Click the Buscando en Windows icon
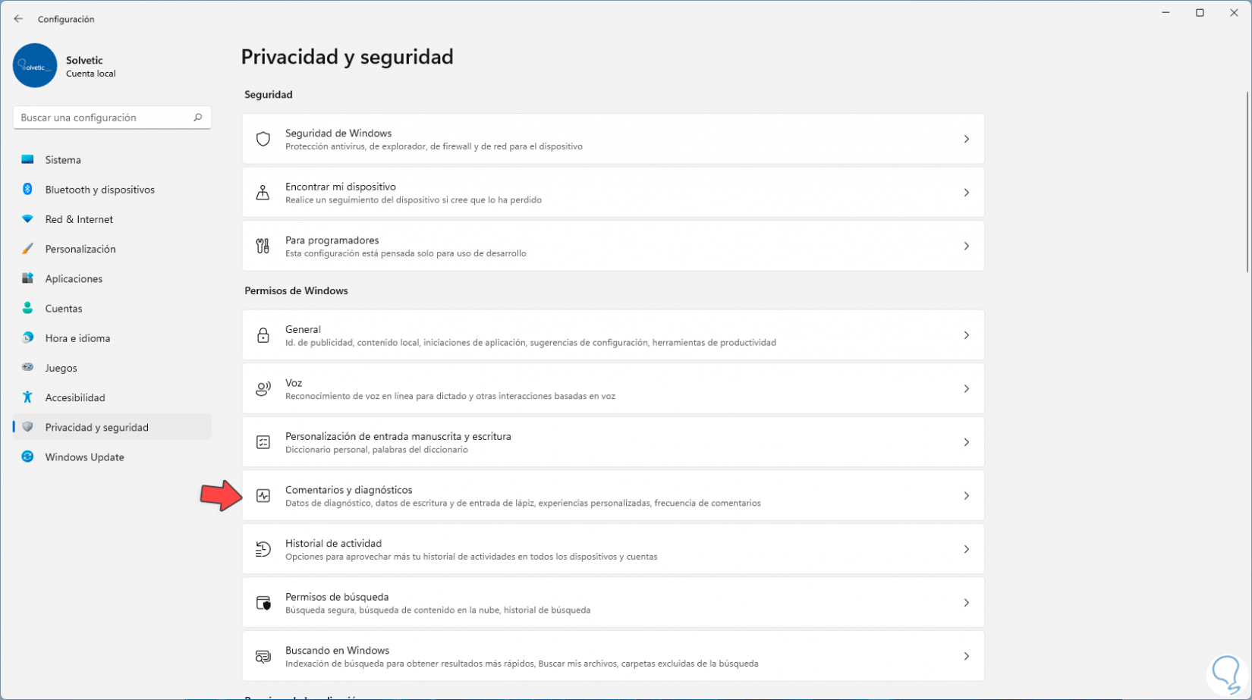 (x=263, y=656)
